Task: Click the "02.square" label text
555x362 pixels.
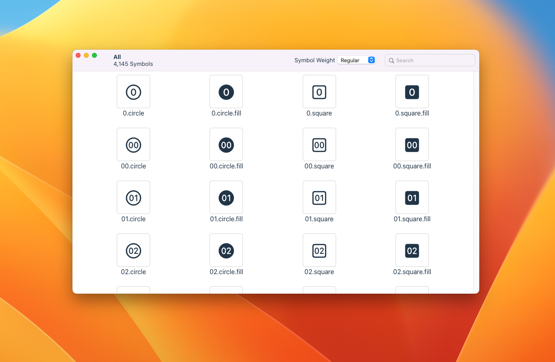Action: click(319, 272)
